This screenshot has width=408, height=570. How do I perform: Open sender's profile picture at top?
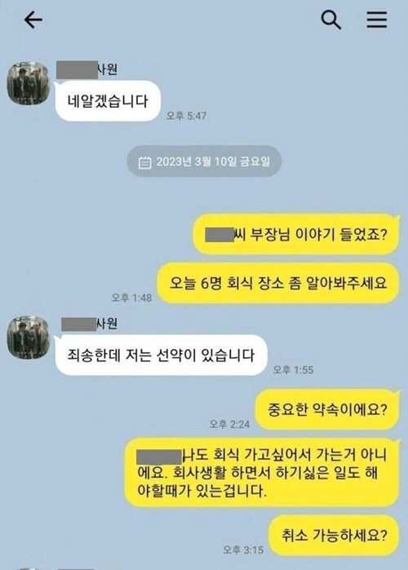29,83
